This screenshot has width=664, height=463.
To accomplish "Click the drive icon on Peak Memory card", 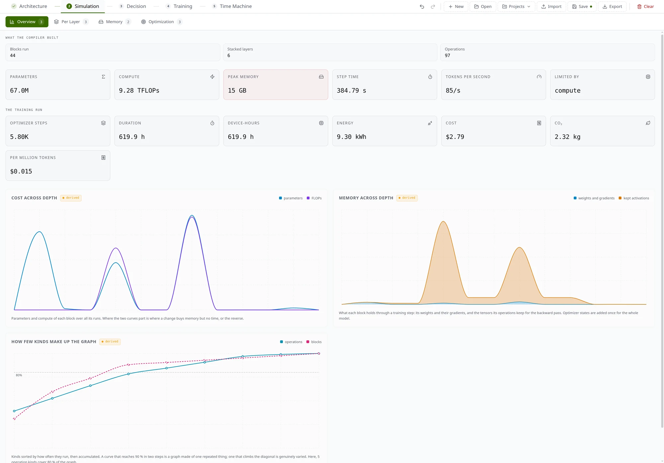I will click(x=321, y=77).
